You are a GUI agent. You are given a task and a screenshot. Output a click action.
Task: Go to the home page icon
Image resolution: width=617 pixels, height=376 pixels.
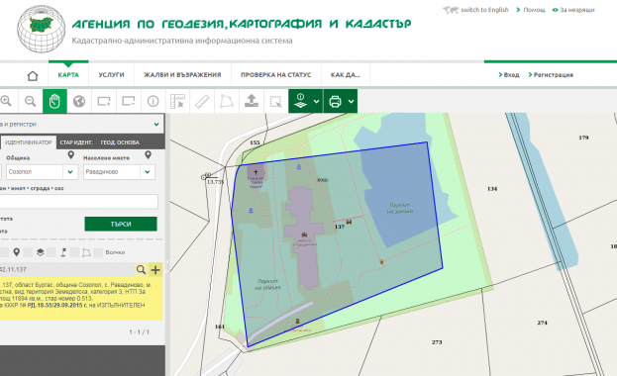click(x=33, y=75)
